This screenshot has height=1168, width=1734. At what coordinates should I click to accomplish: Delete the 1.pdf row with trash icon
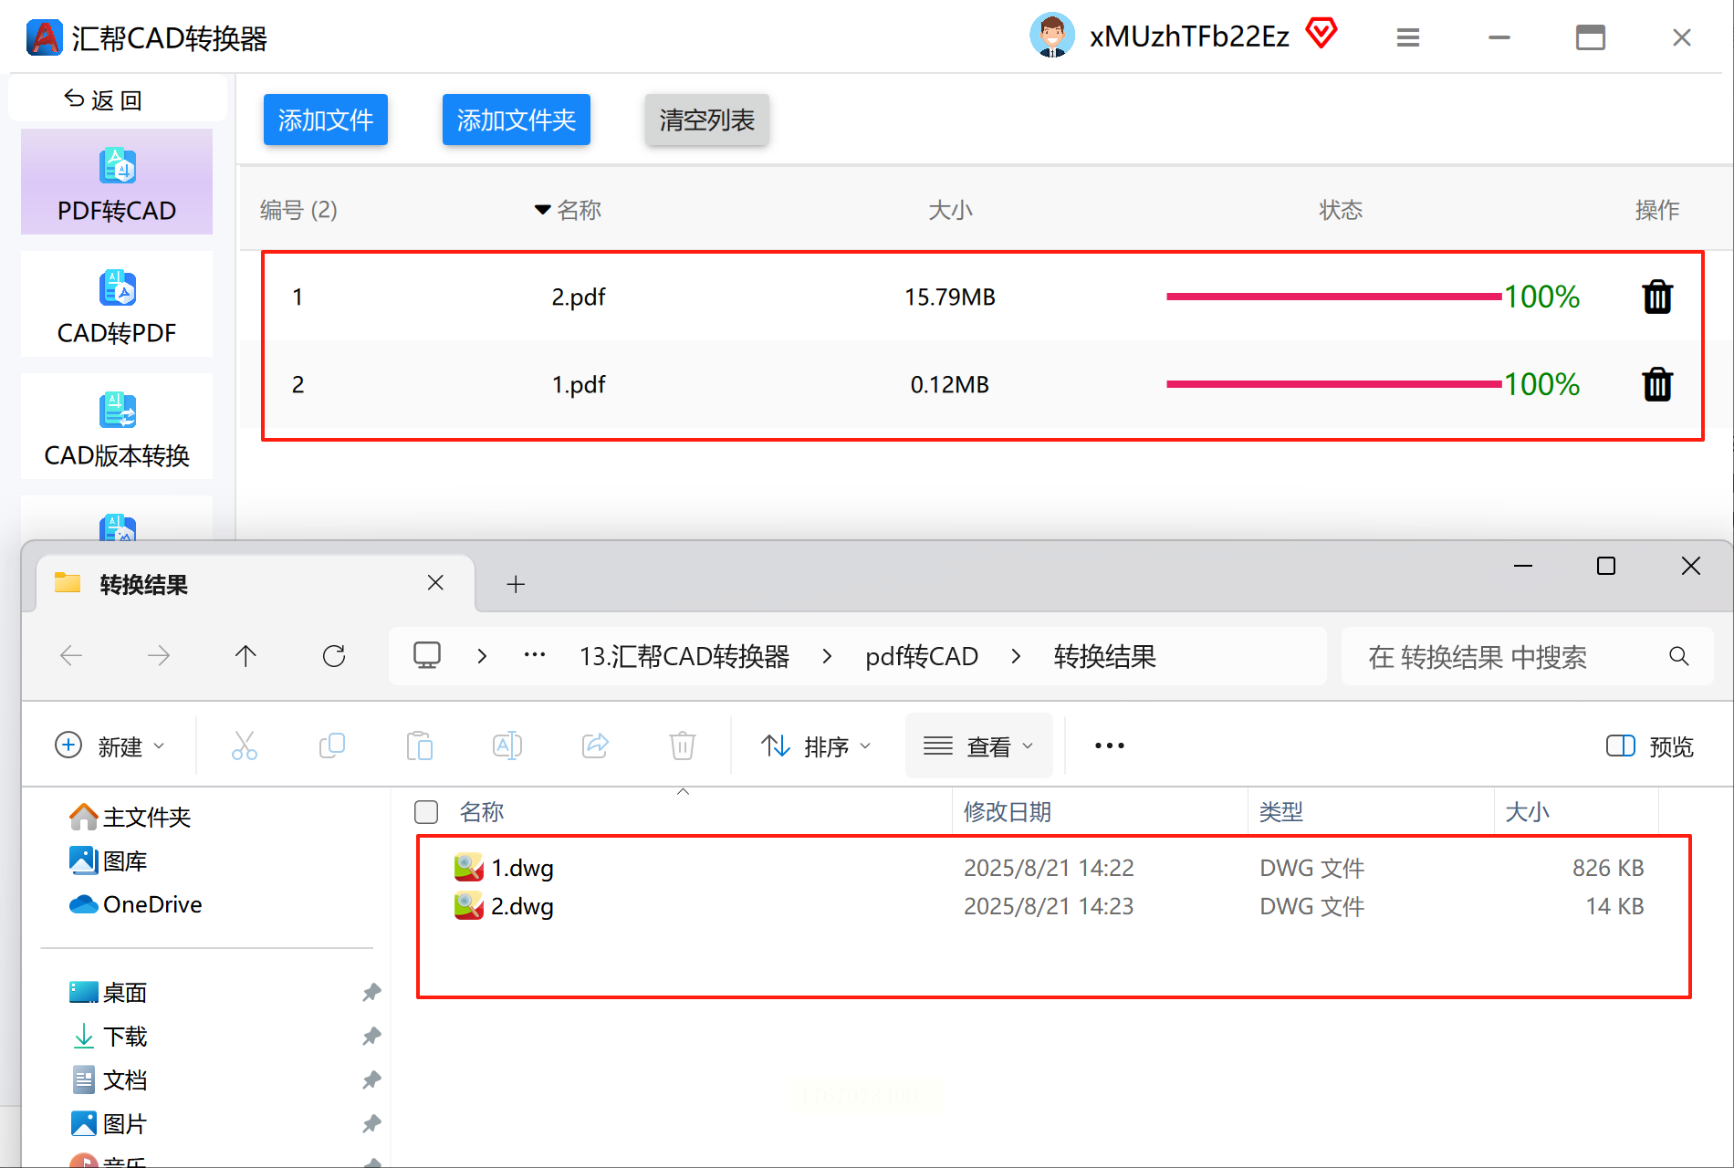click(1657, 384)
